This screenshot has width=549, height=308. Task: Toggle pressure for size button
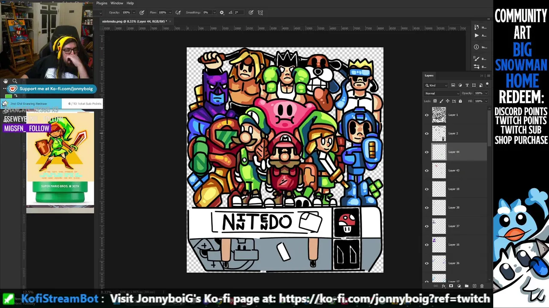tap(251, 12)
